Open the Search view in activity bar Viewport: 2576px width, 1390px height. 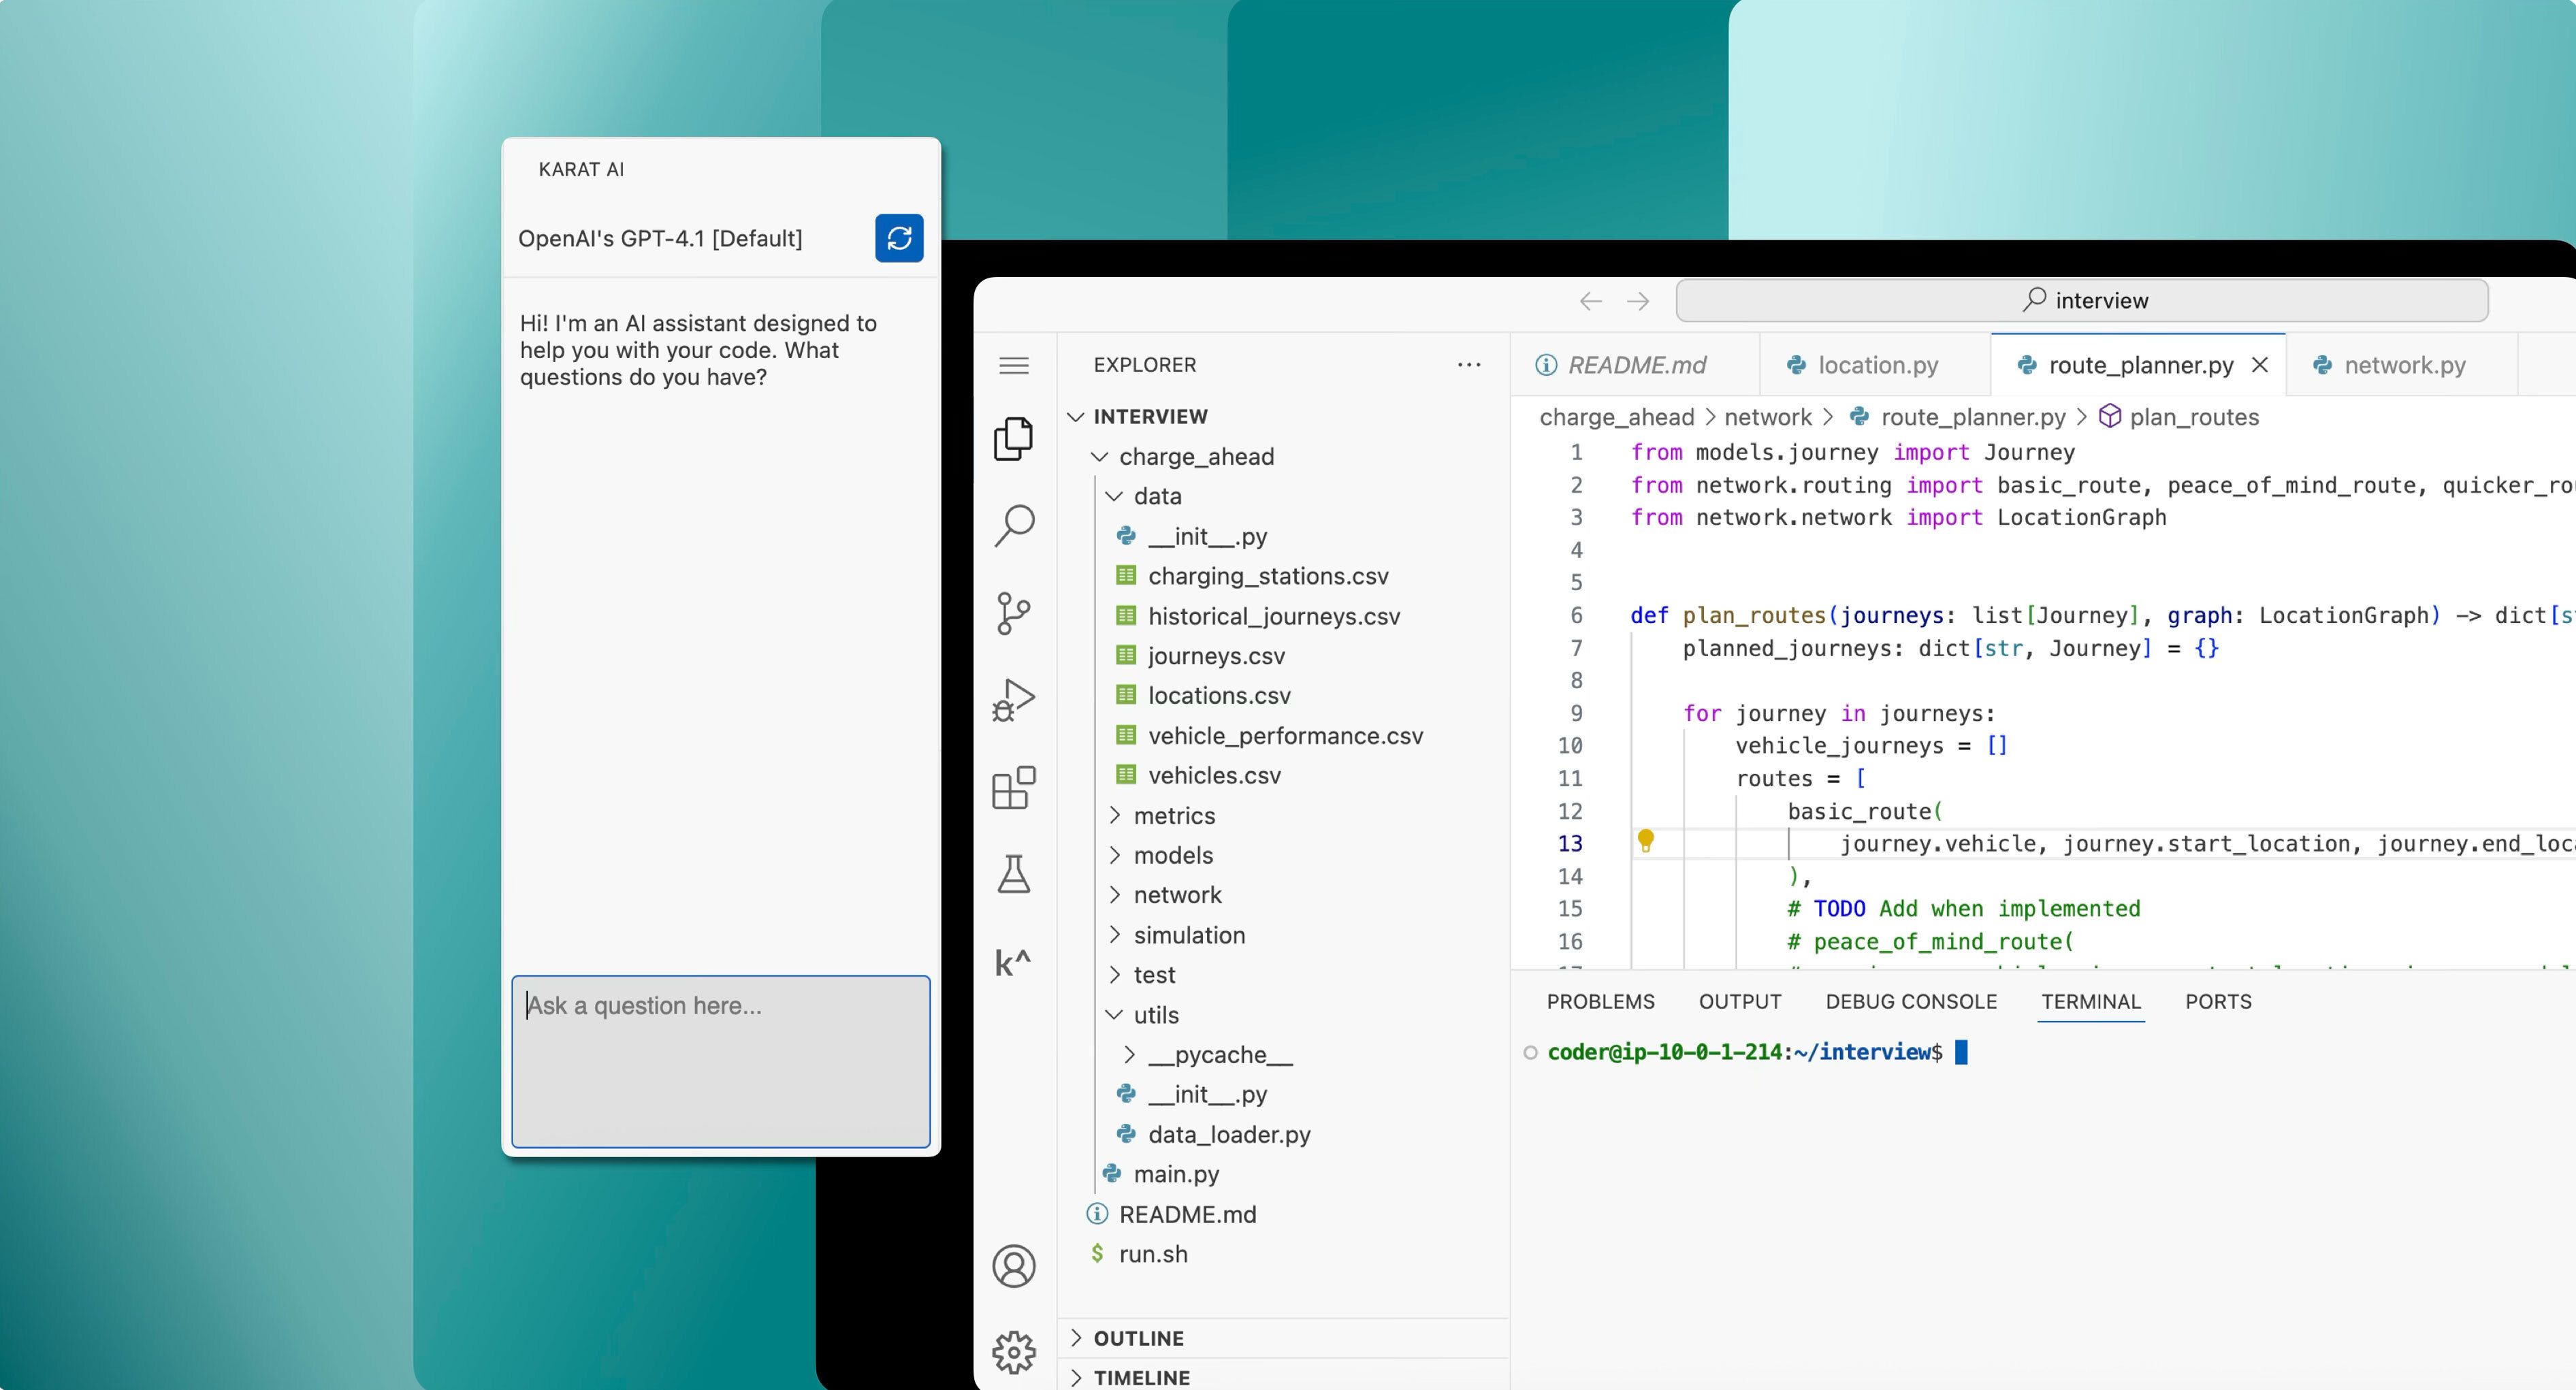(1014, 525)
